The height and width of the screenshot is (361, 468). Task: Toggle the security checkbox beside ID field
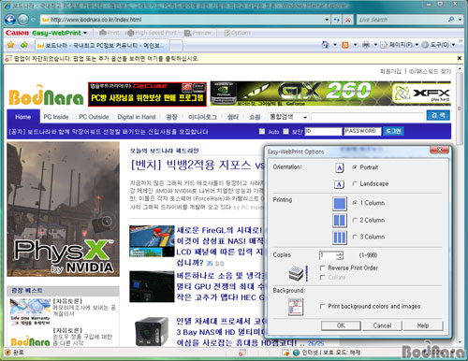(x=285, y=131)
